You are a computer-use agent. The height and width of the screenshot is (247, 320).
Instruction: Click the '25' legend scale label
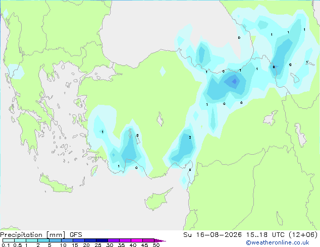pos(98,245)
